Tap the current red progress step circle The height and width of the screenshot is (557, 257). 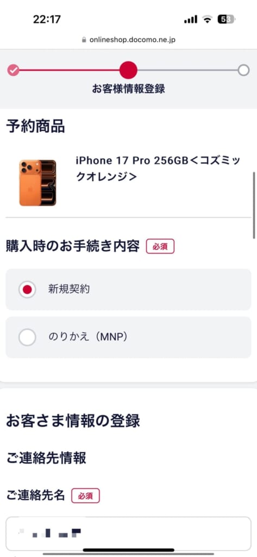coord(128,70)
